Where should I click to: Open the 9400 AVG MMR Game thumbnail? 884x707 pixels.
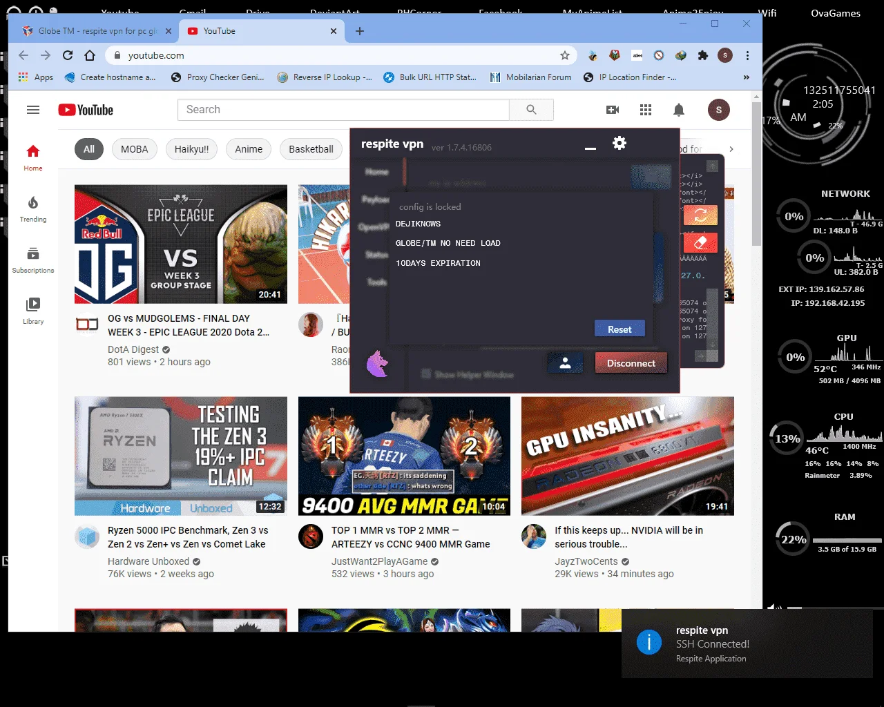pyautogui.click(x=404, y=456)
